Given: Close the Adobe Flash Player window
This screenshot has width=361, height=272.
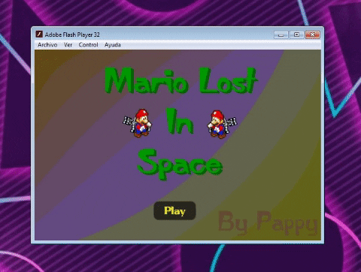Looking at the screenshot, I should point(312,35).
